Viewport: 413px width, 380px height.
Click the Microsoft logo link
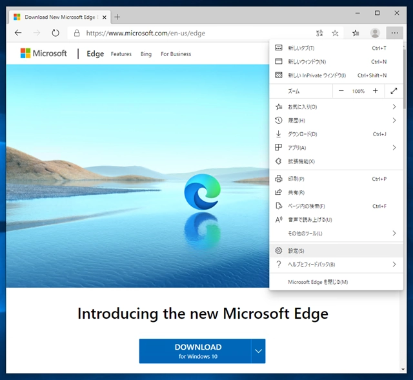click(x=43, y=53)
